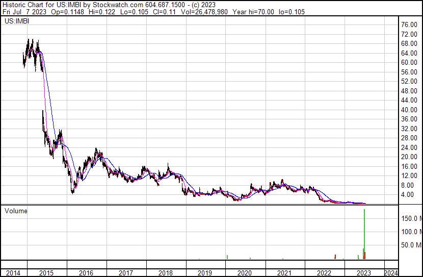Click the Volume panel label
Image resolution: width=423 pixels, height=277 pixels.
16,211
